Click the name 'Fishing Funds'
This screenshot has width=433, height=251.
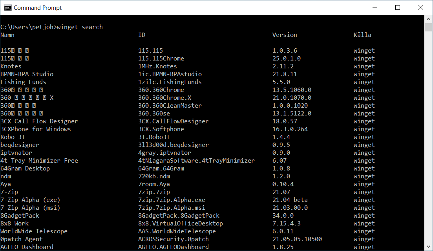(24, 82)
